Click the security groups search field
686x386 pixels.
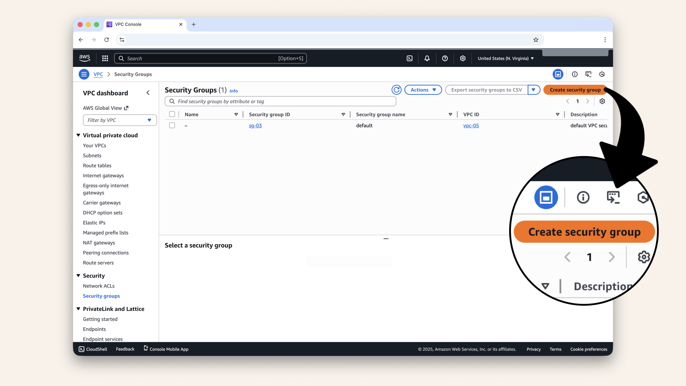tap(280, 101)
